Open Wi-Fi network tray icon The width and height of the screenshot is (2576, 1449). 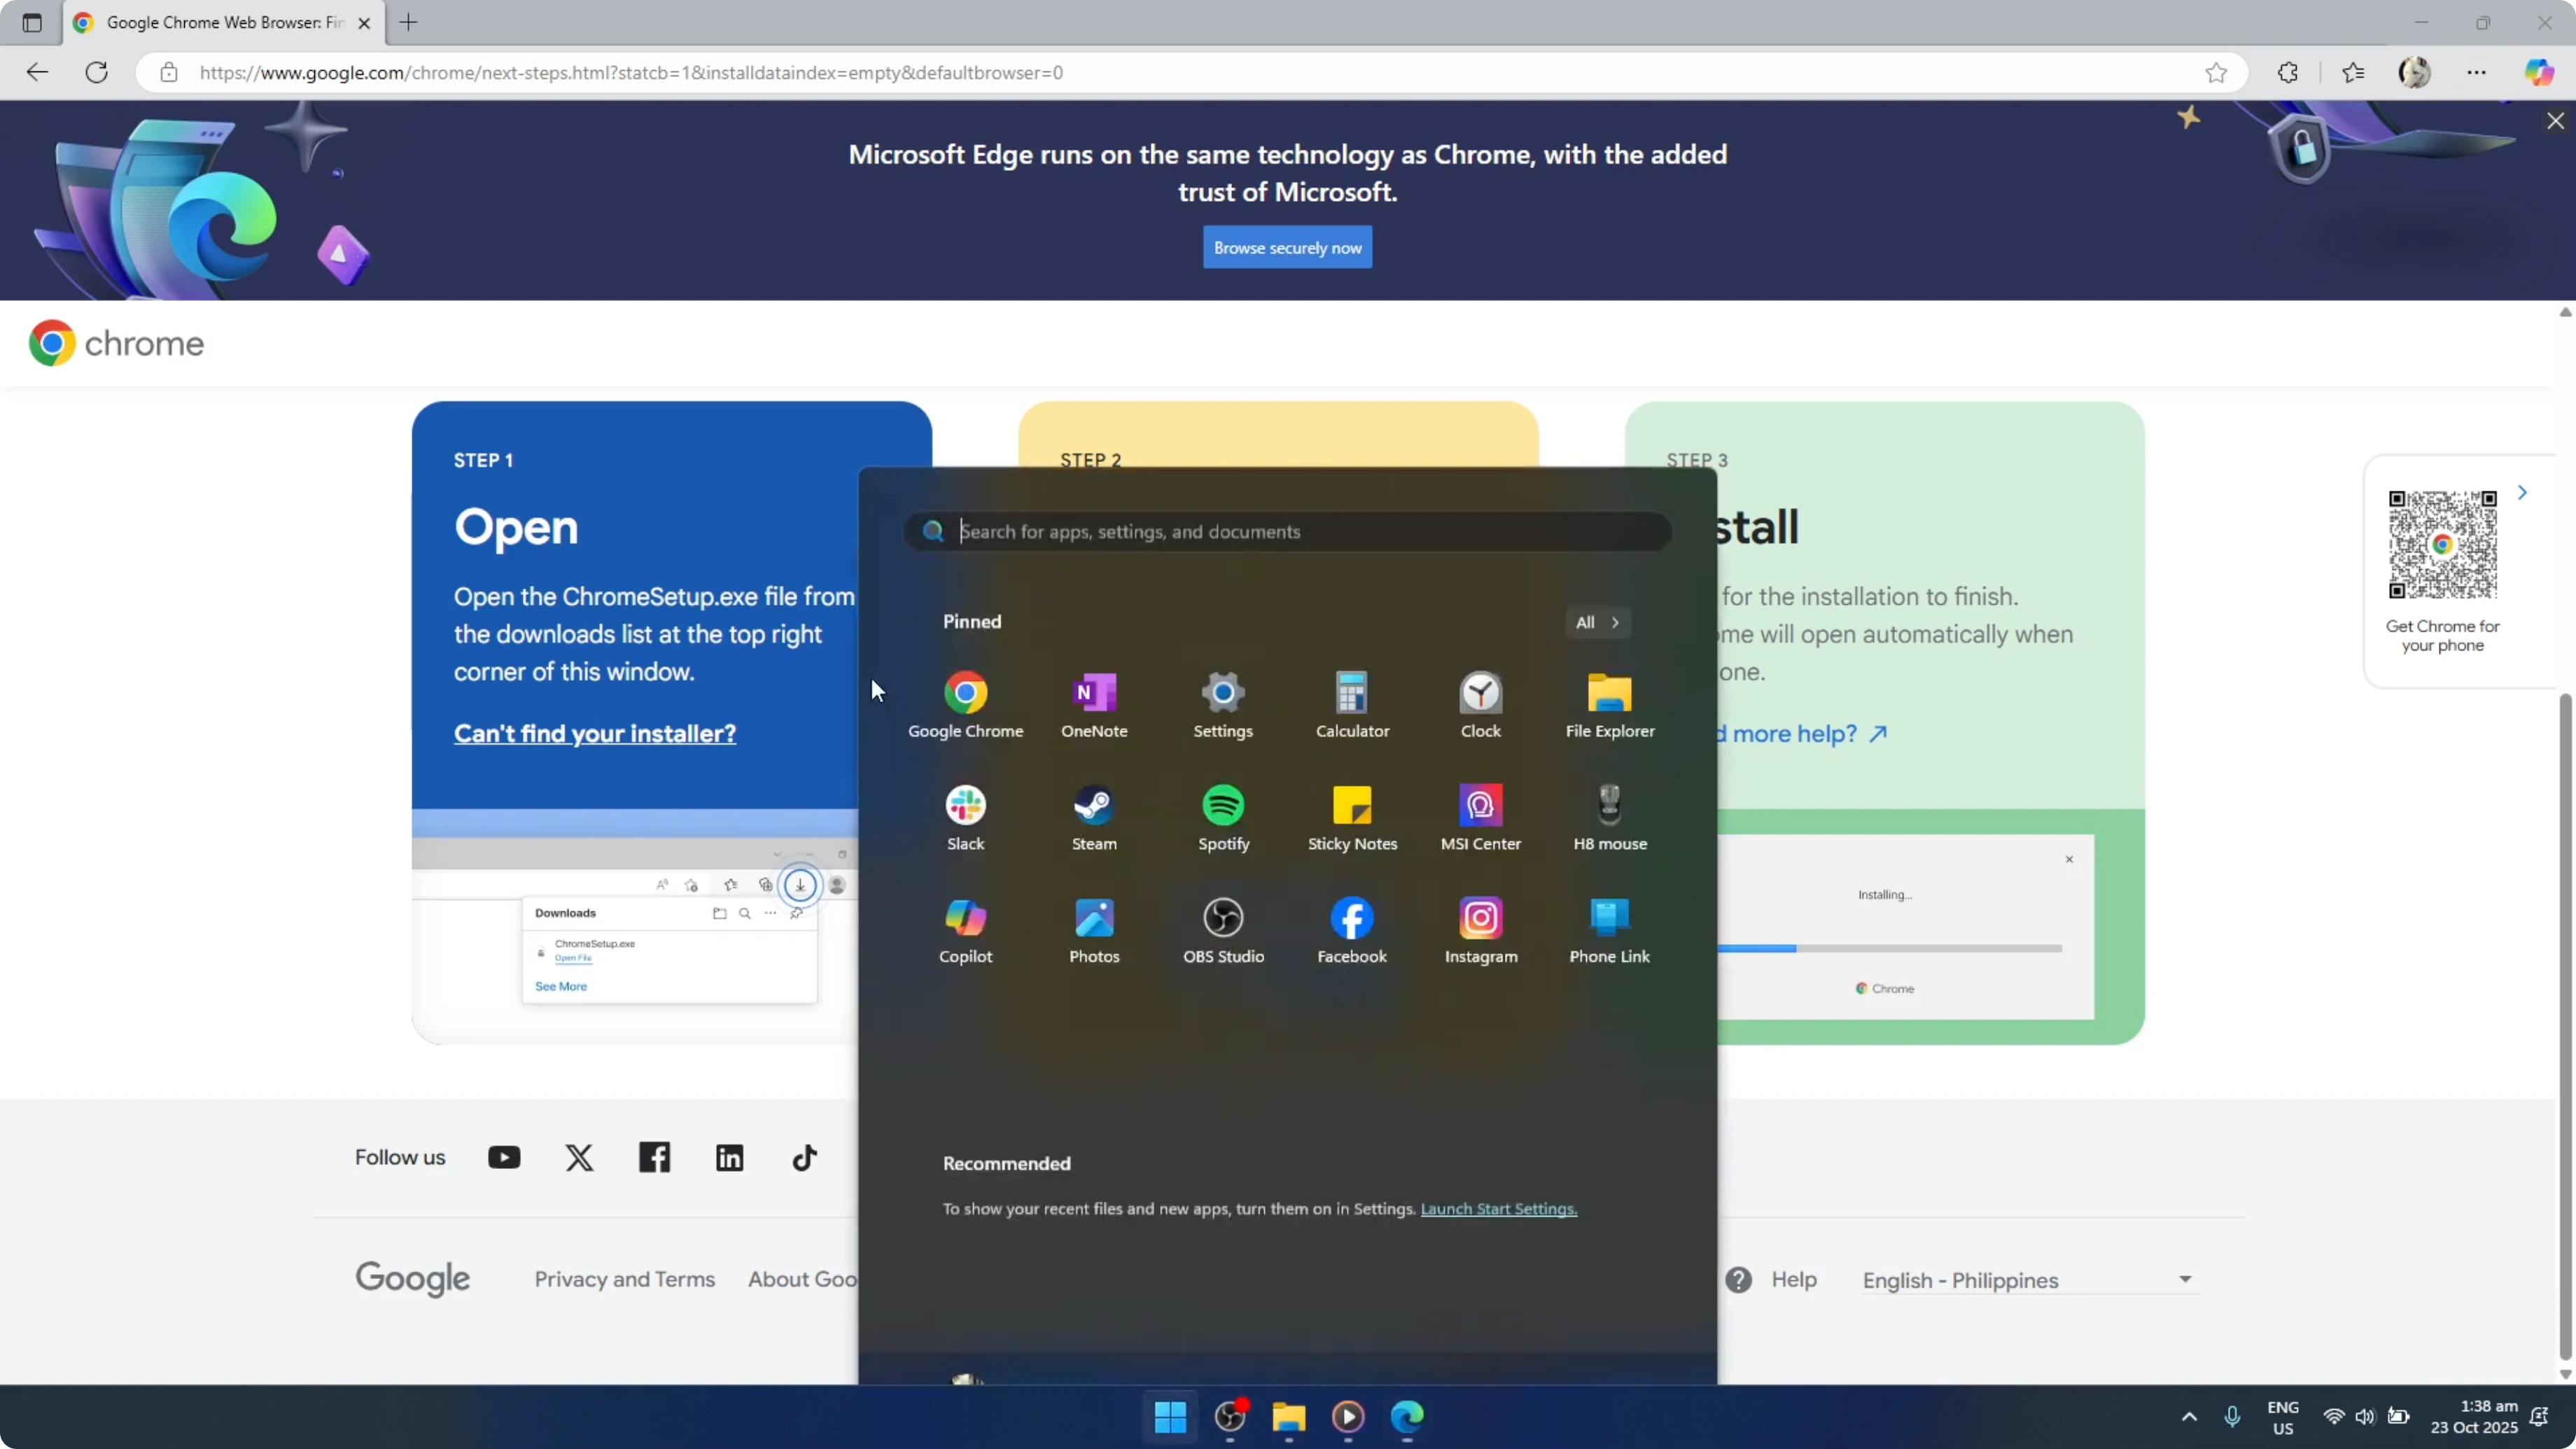click(x=2333, y=1416)
